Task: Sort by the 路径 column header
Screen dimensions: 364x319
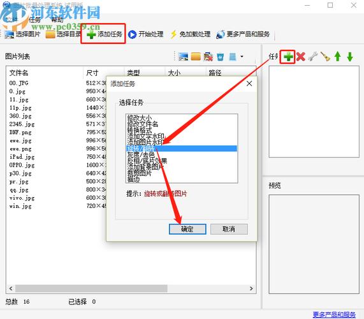Action: 215,73
